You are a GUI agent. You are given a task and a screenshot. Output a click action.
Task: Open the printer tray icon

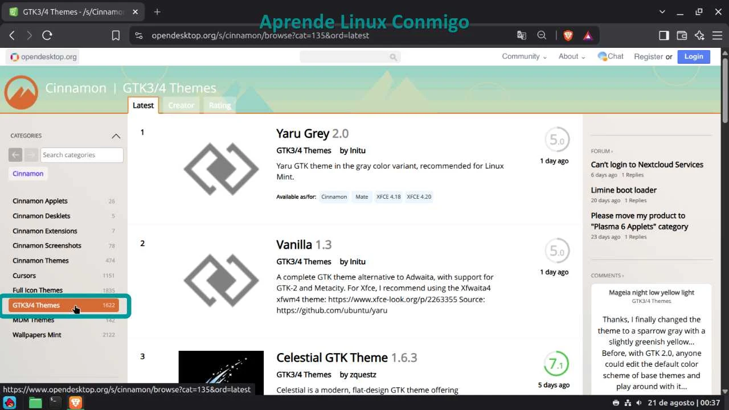pos(616,403)
